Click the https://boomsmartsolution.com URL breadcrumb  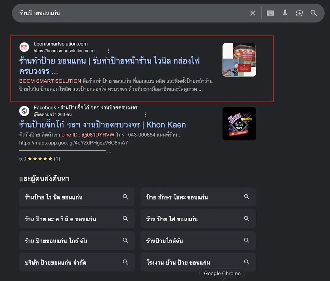pos(67,51)
